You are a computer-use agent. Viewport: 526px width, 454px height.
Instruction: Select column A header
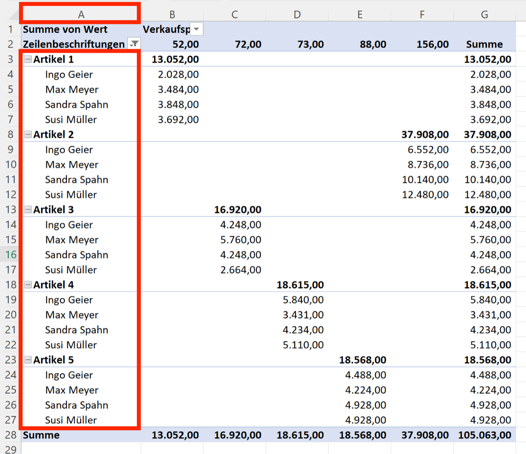click(x=81, y=15)
